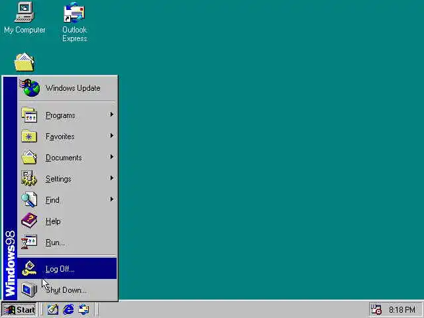Choose Windows Update in Start menu
Viewport: 424px width, 318px height.
point(68,88)
